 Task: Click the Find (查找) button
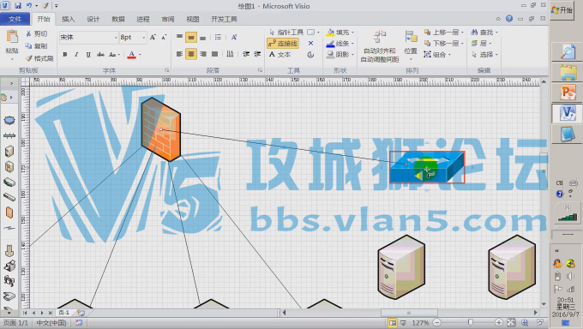(x=484, y=33)
